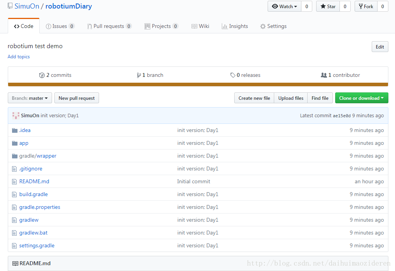
Task: Click the .gitignore file icon
Action: 14,169
